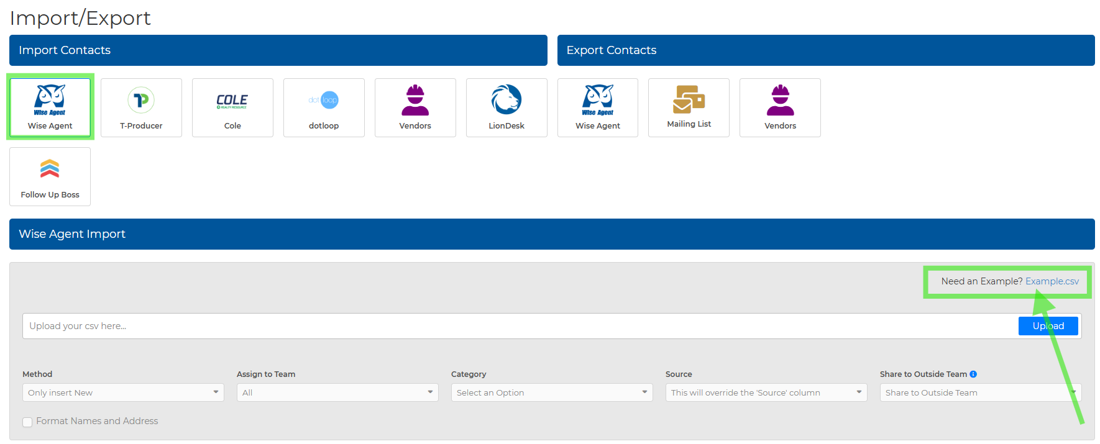
Task: Open Wise Agent export tile
Action: [x=598, y=107]
